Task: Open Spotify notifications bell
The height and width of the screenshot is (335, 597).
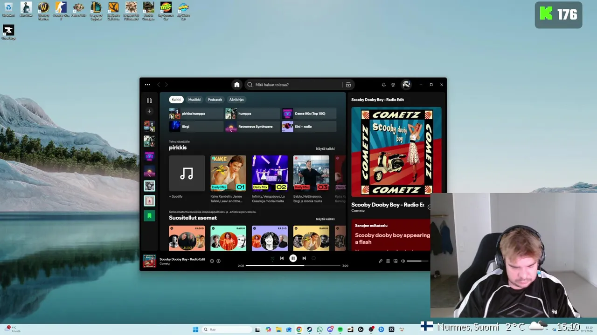Action: pos(383,85)
